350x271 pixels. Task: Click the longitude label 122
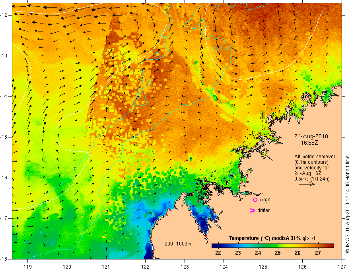pyautogui.click(x=145, y=267)
